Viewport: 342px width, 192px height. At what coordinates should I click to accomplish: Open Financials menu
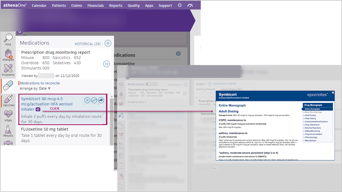point(95,5)
